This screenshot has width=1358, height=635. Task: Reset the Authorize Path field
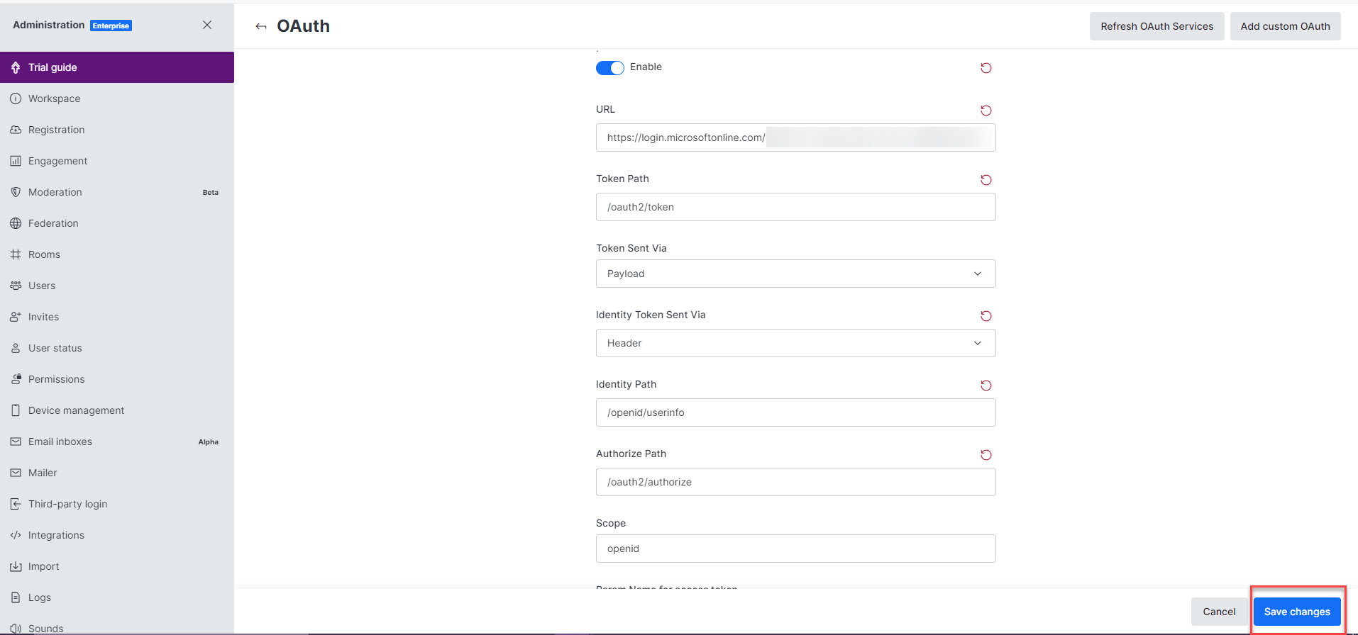[986, 455]
